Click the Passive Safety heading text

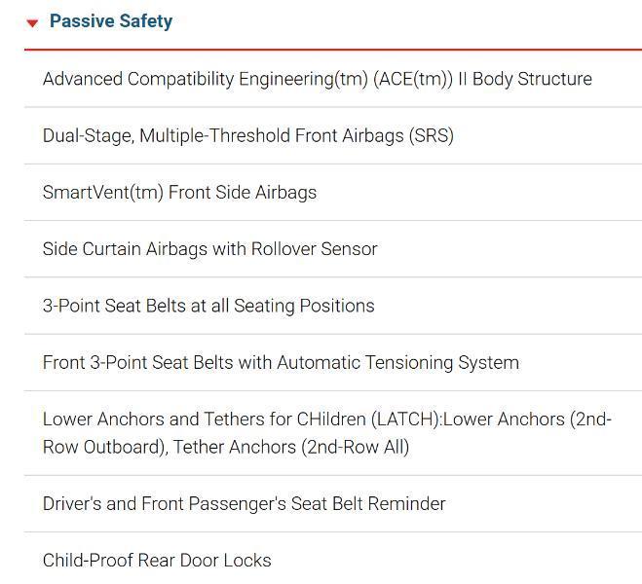[x=111, y=21]
